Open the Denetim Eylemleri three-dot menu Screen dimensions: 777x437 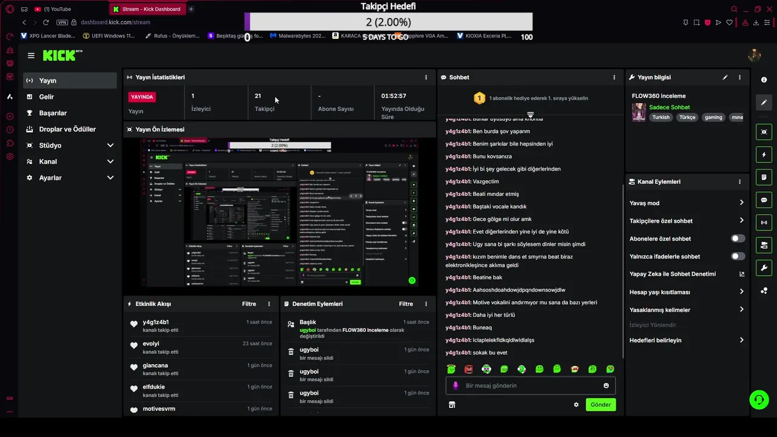[426, 304]
